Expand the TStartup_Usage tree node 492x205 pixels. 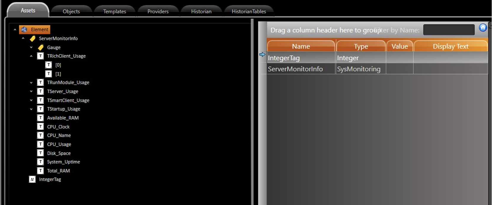pyautogui.click(x=31, y=109)
